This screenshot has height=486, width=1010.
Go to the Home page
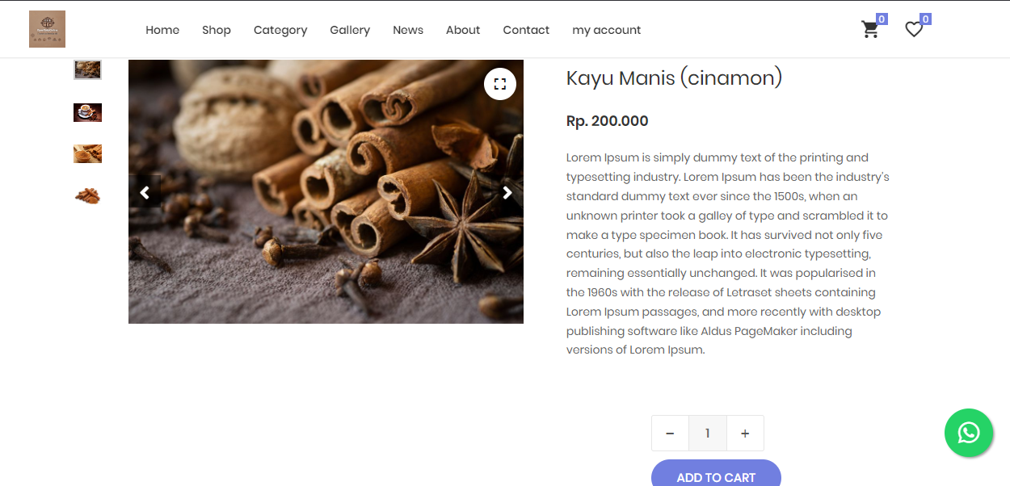[x=162, y=30]
